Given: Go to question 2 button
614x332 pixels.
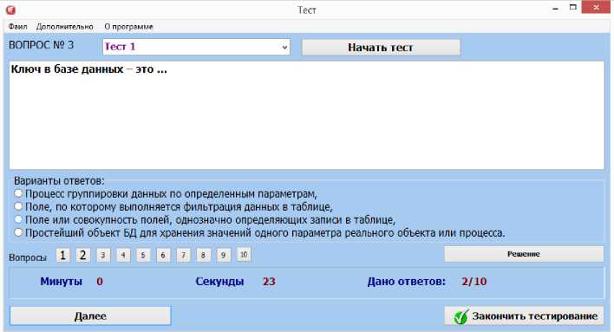Looking at the screenshot, I should click(82, 255).
